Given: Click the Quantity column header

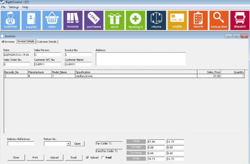Looking at the screenshot, I should (233, 72).
